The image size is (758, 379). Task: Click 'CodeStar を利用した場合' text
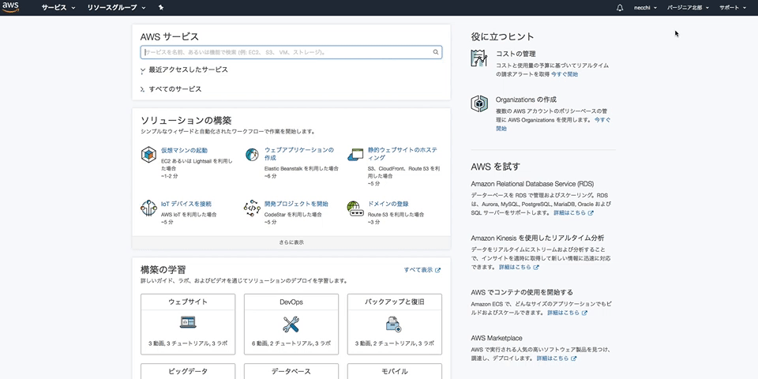click(x=293, y=214)
